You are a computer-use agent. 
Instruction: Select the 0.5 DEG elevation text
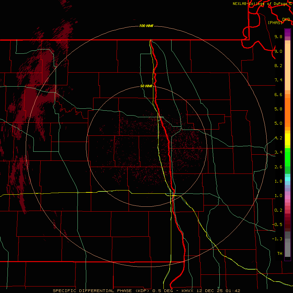[x=162, y=291]
